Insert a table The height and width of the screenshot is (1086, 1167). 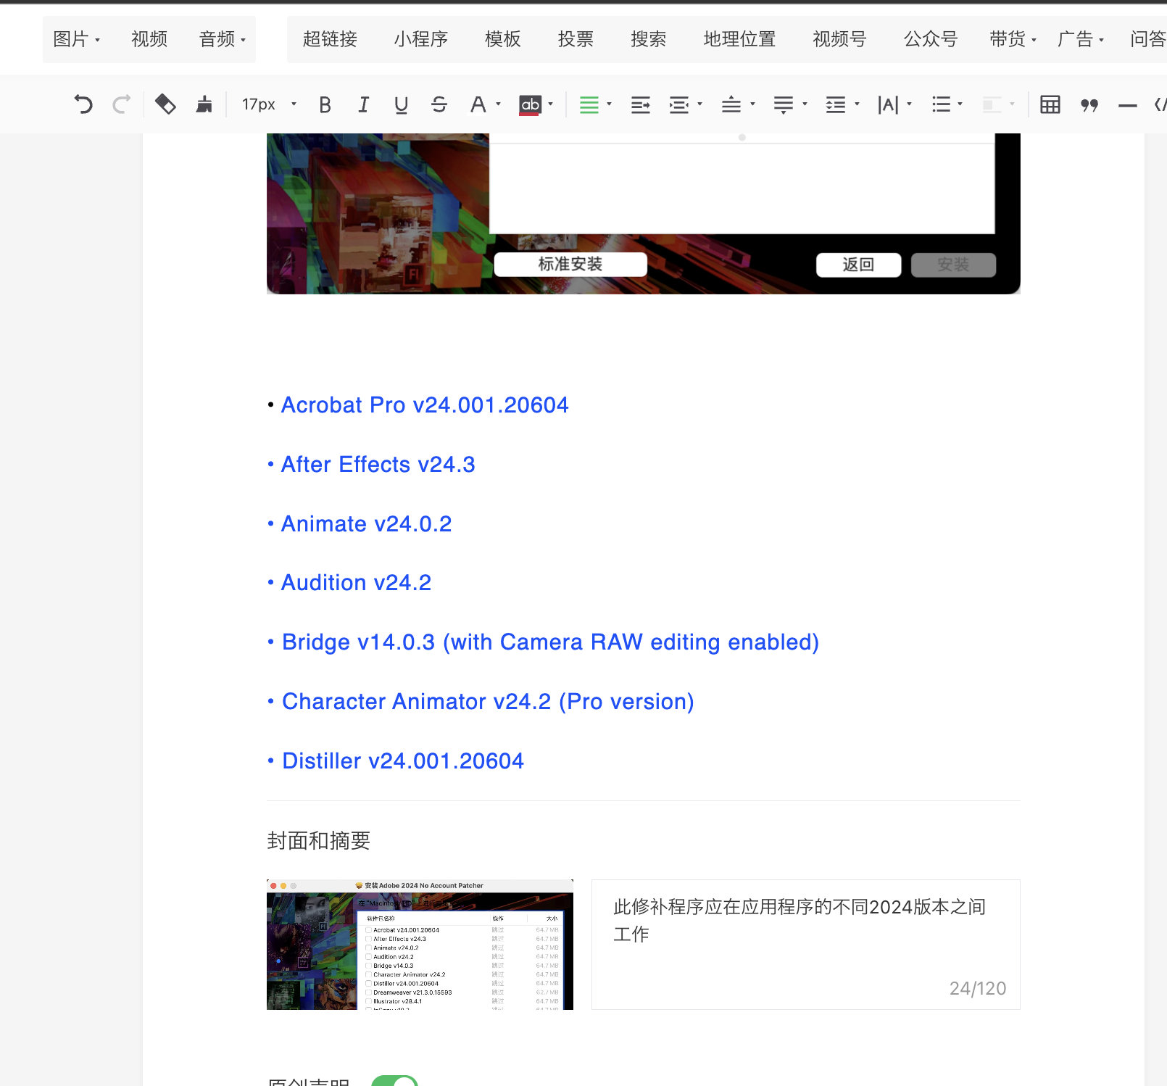tap(1050, 105)
